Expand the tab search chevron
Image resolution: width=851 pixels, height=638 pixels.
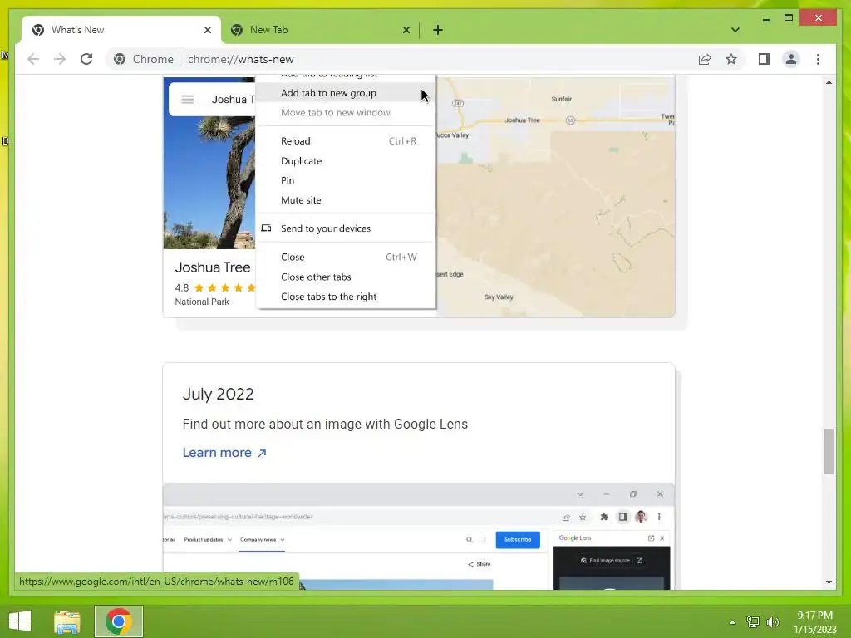point(735,30)
